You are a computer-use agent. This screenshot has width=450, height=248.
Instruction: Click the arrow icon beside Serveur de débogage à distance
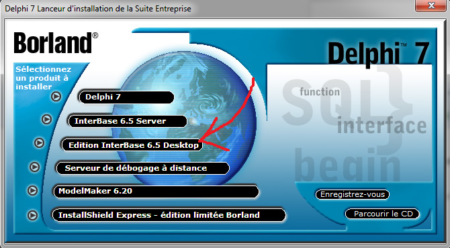coord(35,167)
